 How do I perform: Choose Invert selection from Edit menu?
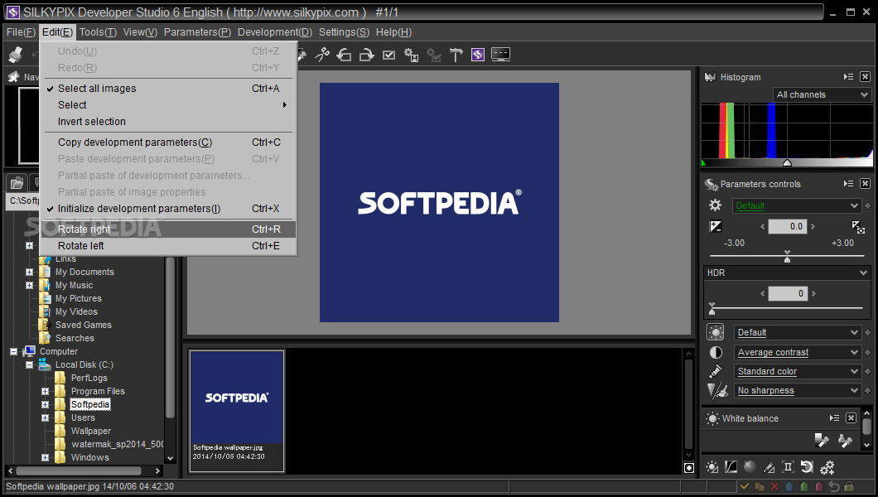(168, 122)
